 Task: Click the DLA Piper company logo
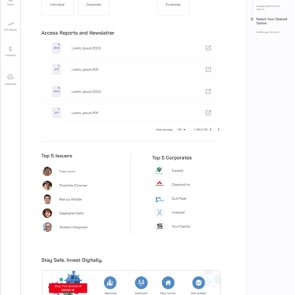(160, 200)
